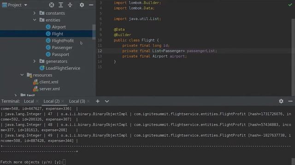
Task: Click 'airport' field name in editor
Action: [x=177, y=56]
